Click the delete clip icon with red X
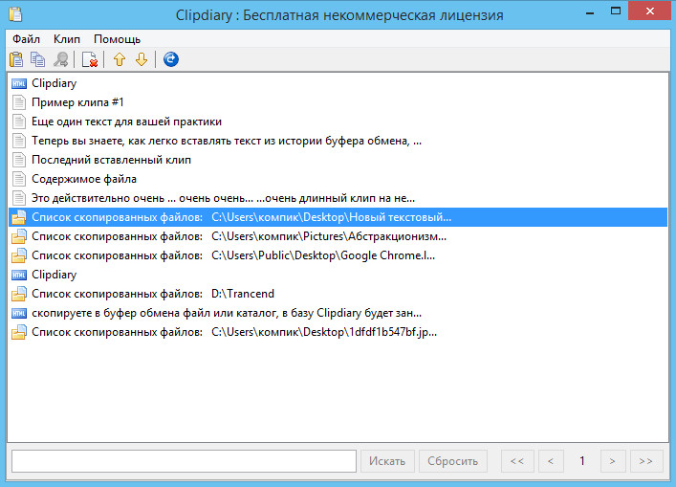 (x=90, y=59)
